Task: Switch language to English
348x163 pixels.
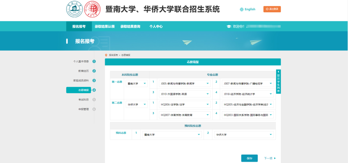Action: click(x=250, y=9)
